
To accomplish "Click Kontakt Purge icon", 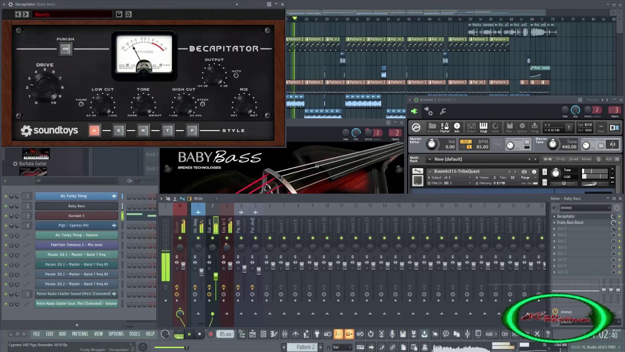I will pos(535,128).
